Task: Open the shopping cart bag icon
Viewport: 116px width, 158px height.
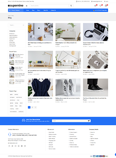Action: 106,6
